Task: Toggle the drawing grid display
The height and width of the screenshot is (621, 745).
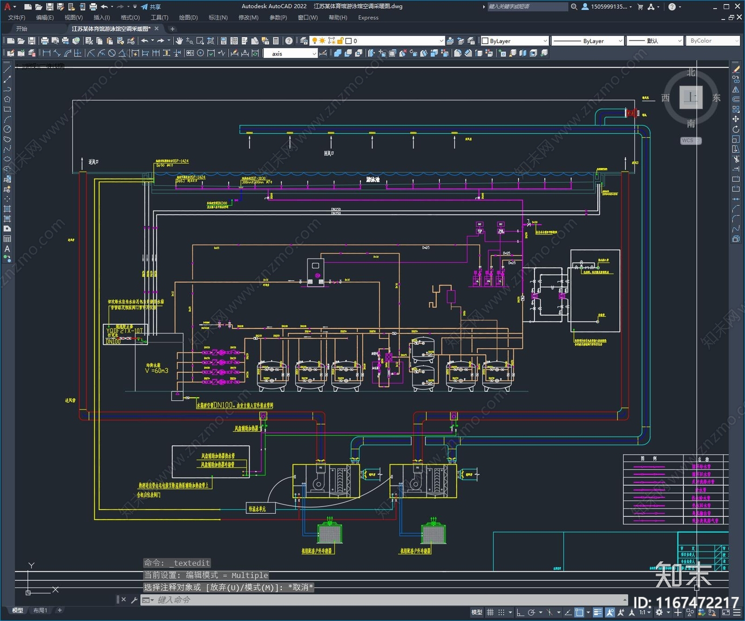Action: [x=490, y=613]
